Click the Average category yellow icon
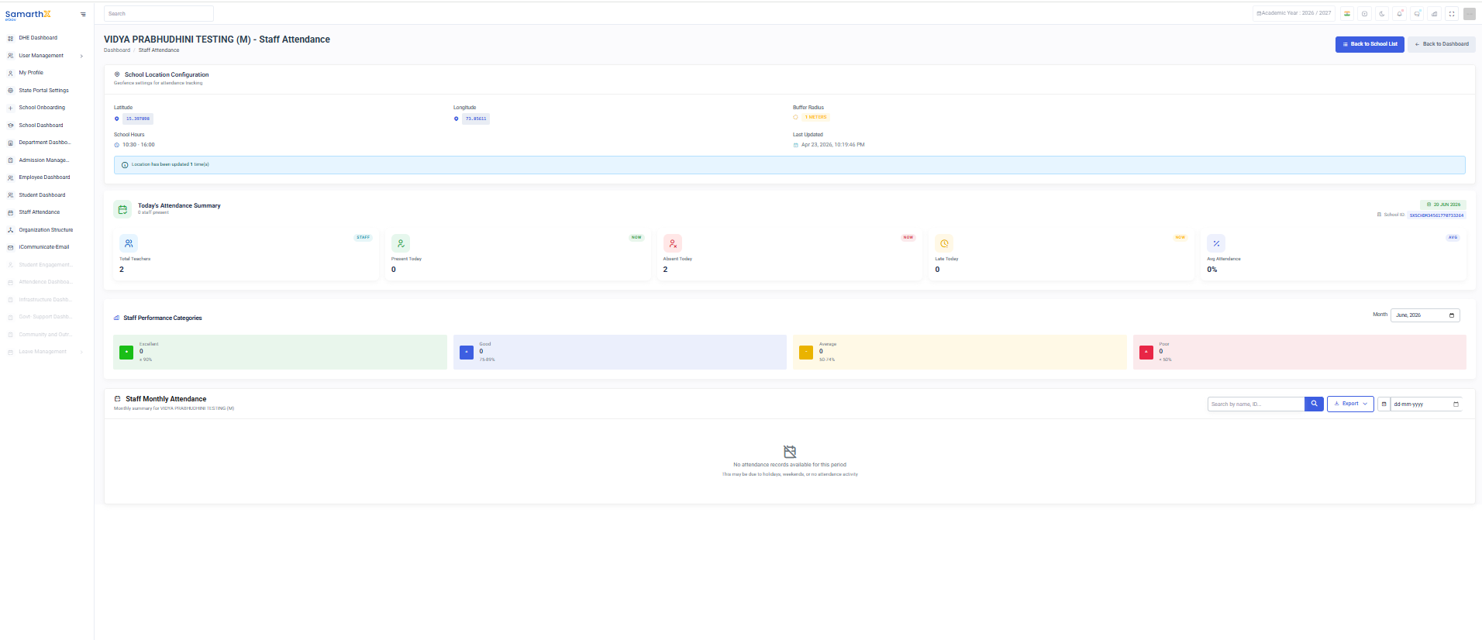The image size is (1482, 640). click(x=806, y=352)
